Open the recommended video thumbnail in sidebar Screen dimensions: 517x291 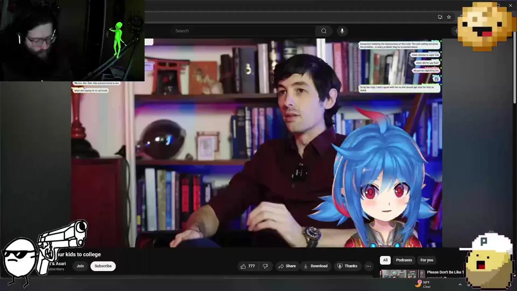pos(402,274)
